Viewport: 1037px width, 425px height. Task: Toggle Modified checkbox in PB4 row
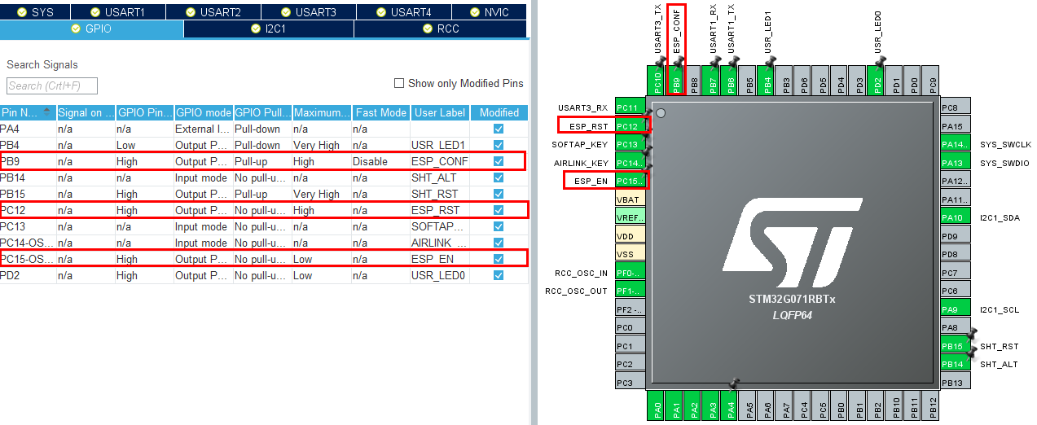499,145
